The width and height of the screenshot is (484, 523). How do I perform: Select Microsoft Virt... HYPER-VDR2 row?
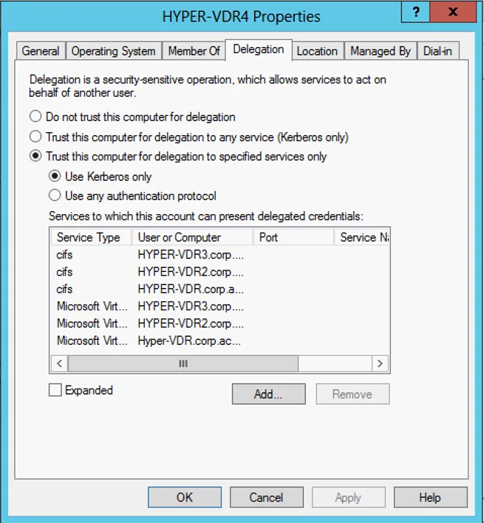click(x=219, y=324)
